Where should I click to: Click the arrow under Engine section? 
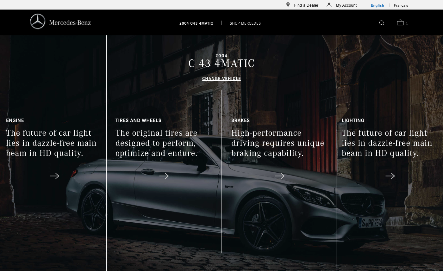coord(54,176)
